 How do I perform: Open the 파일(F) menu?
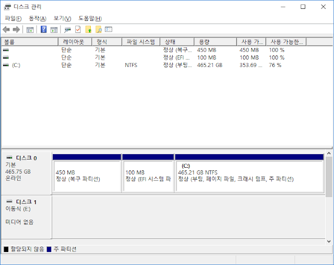click(x=13, y=19)
